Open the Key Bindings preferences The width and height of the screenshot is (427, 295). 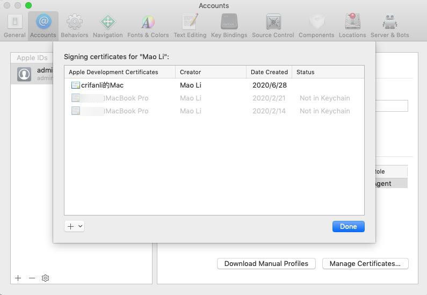(x=229, y=26)
